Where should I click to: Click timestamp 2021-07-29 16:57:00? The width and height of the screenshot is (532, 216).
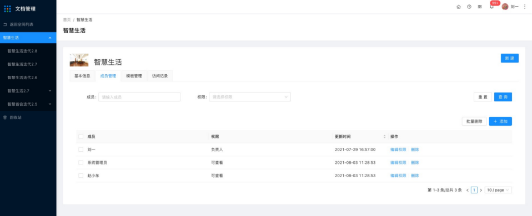pos(355,150)
